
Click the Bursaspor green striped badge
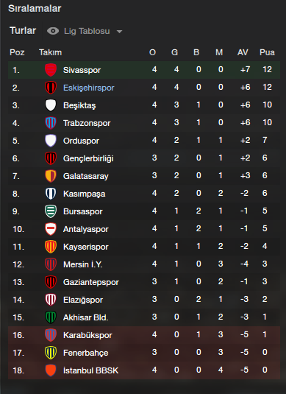[x=51, y=211]
